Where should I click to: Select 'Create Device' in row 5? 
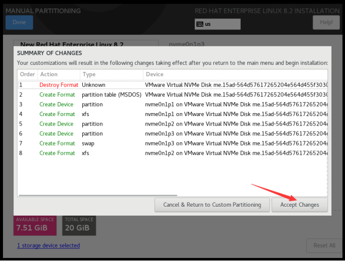[x=56, y=124]
